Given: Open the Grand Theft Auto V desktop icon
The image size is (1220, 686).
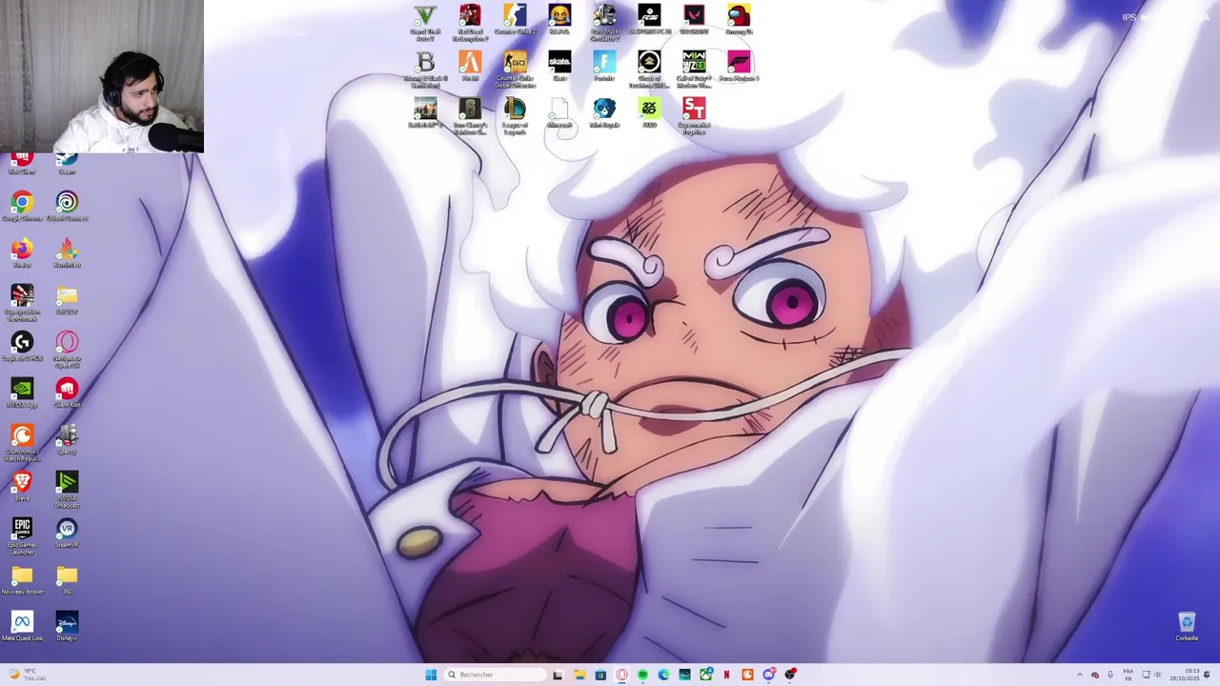Looking at the screenshot, I should [425, 22].
